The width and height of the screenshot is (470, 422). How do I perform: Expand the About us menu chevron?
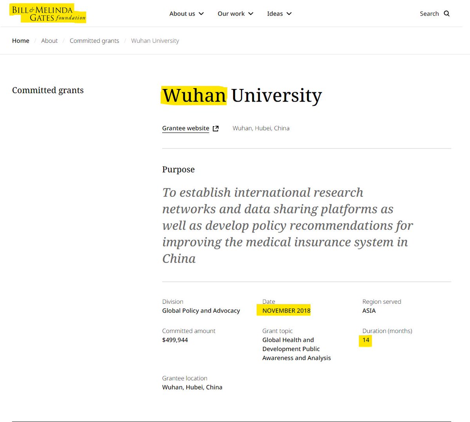(x=201, y=14)
